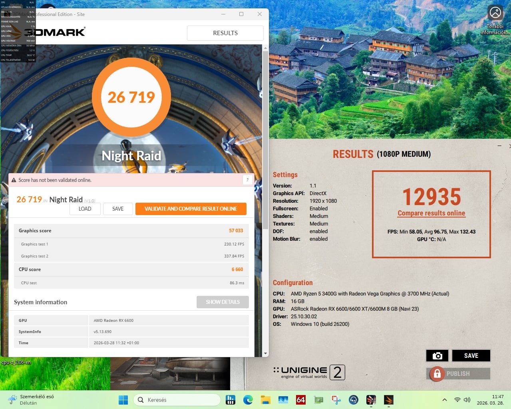Screen dimensions: 511x409
Task: Click the SAVE button in Superposition
Action: click(x=471, y=355)
